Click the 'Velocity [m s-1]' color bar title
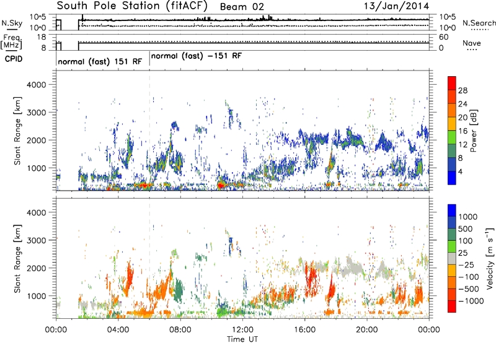Viewport: 496px width, 343px height. pyautogui.click(x=490, y=258)
